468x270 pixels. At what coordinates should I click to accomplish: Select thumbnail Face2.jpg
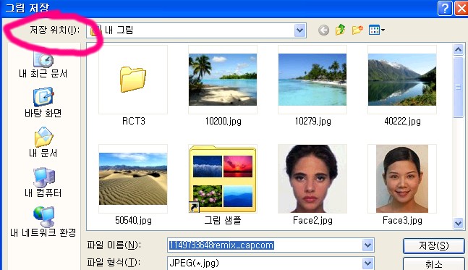click(312, 179)
